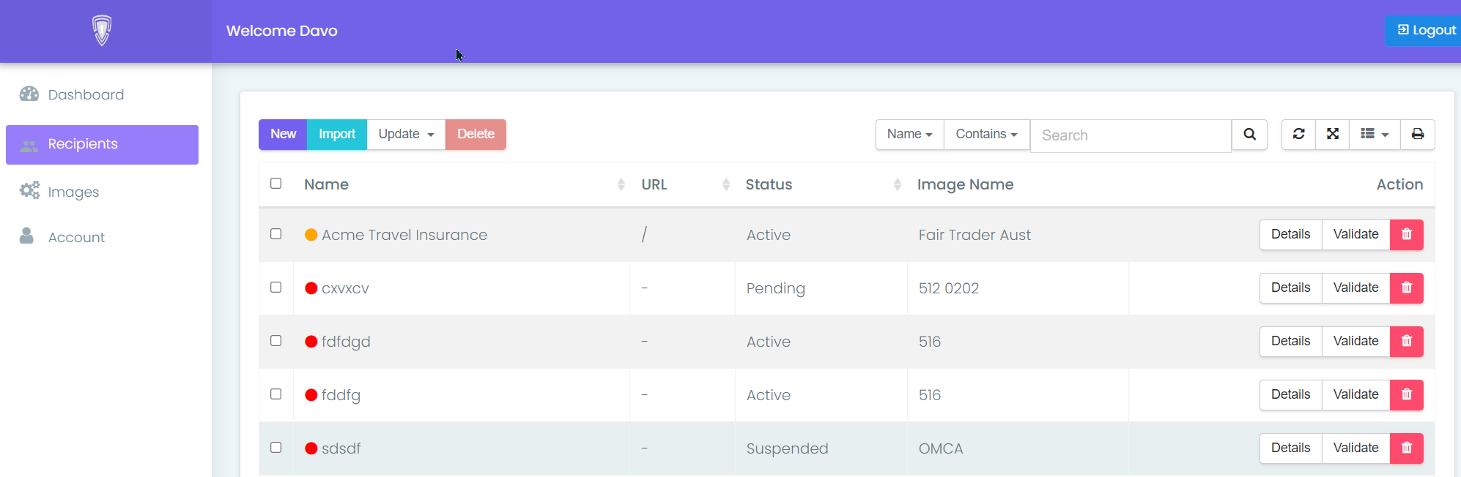Check the sdsdf row checkbox
This screenshot has height=477, width=1461.
click(x=276, y=448)
